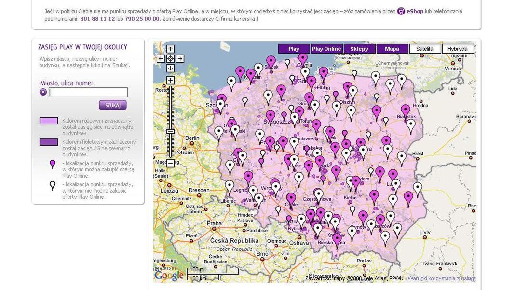Viewport: 515px width, 290px height.
Task: Zoom out using the minus button
Action: [170, 164]
